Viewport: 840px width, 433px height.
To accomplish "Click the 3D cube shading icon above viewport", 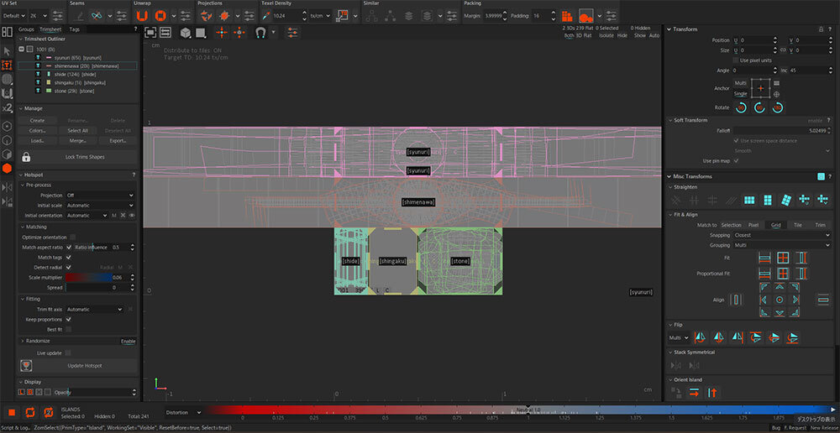I will tap(186, 33).
